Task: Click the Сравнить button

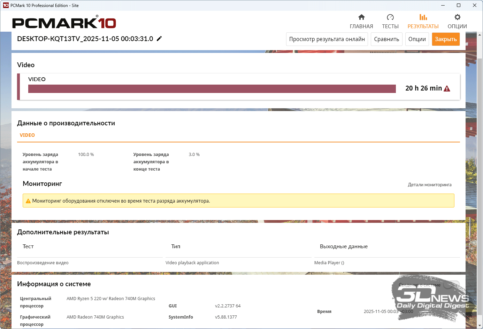Action: 386,39
